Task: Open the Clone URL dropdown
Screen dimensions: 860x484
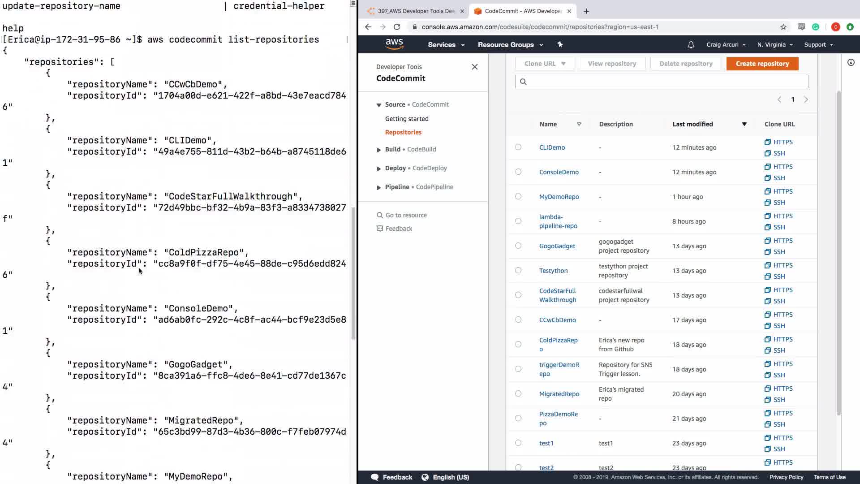Action: pyautogui.click(x=545, y=64)
